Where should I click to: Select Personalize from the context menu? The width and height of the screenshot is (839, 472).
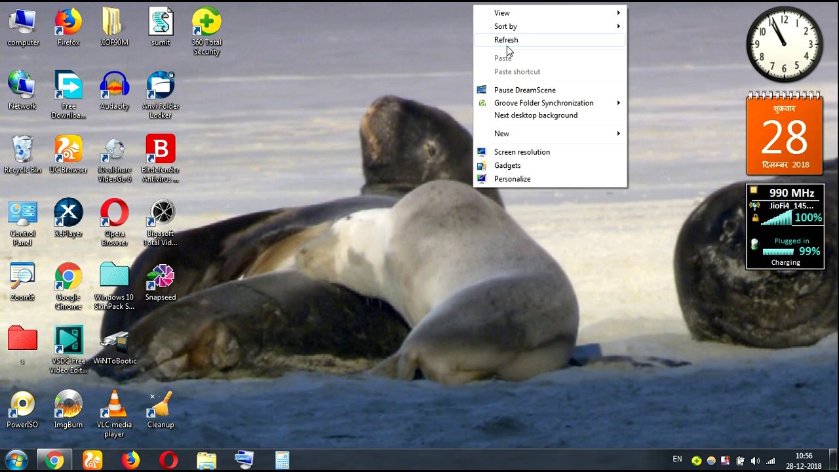click(512, 178)
